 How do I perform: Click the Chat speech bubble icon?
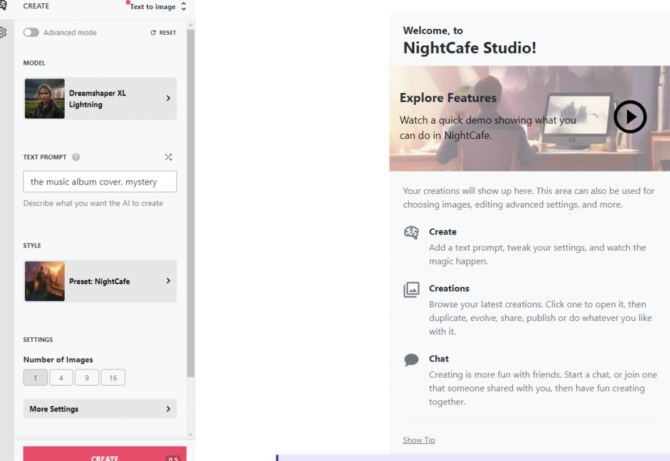click(411, 360)
